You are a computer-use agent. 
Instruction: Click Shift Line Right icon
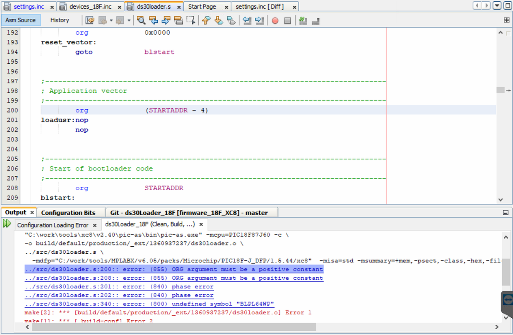coord(260,21)
